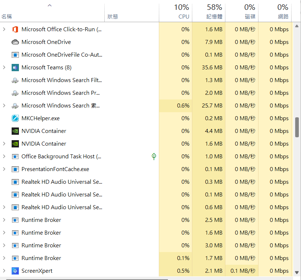This screenshot has width=301, height=280.
Task: Click the Microsoft Teams icon
Action: point(15,68)
